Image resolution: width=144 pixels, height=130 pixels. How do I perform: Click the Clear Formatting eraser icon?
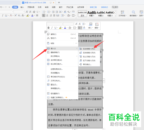point(34,12)
